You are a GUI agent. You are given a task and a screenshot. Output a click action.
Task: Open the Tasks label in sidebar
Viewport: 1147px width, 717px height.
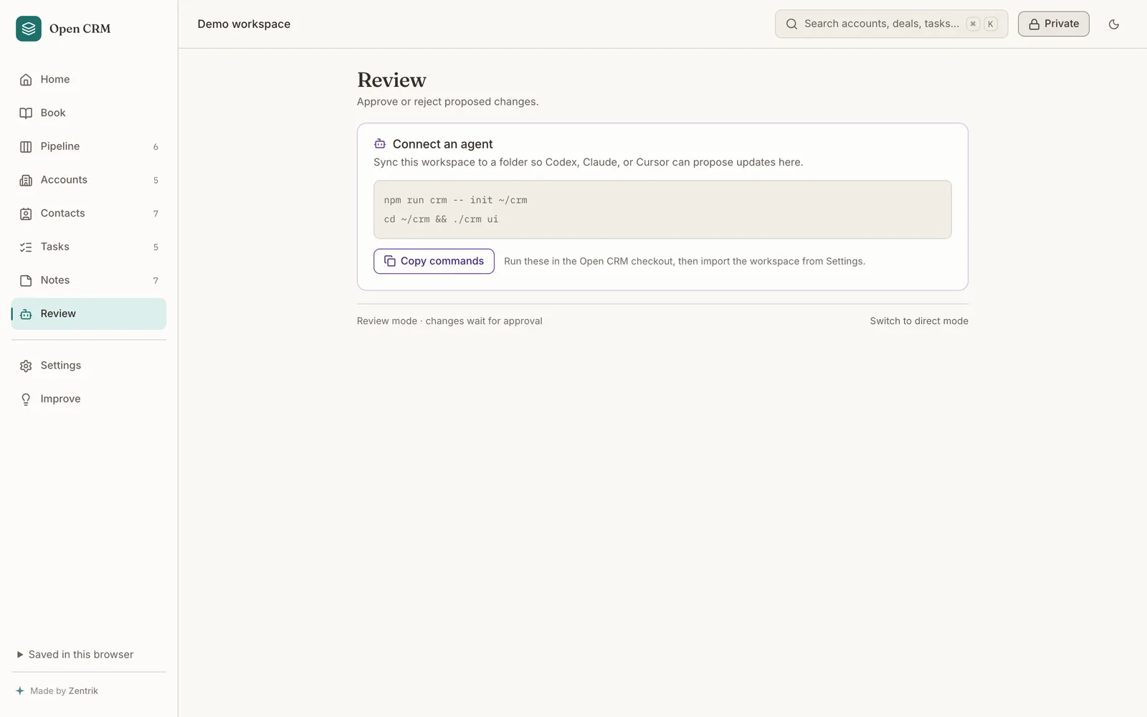click(x=55, y=247)
